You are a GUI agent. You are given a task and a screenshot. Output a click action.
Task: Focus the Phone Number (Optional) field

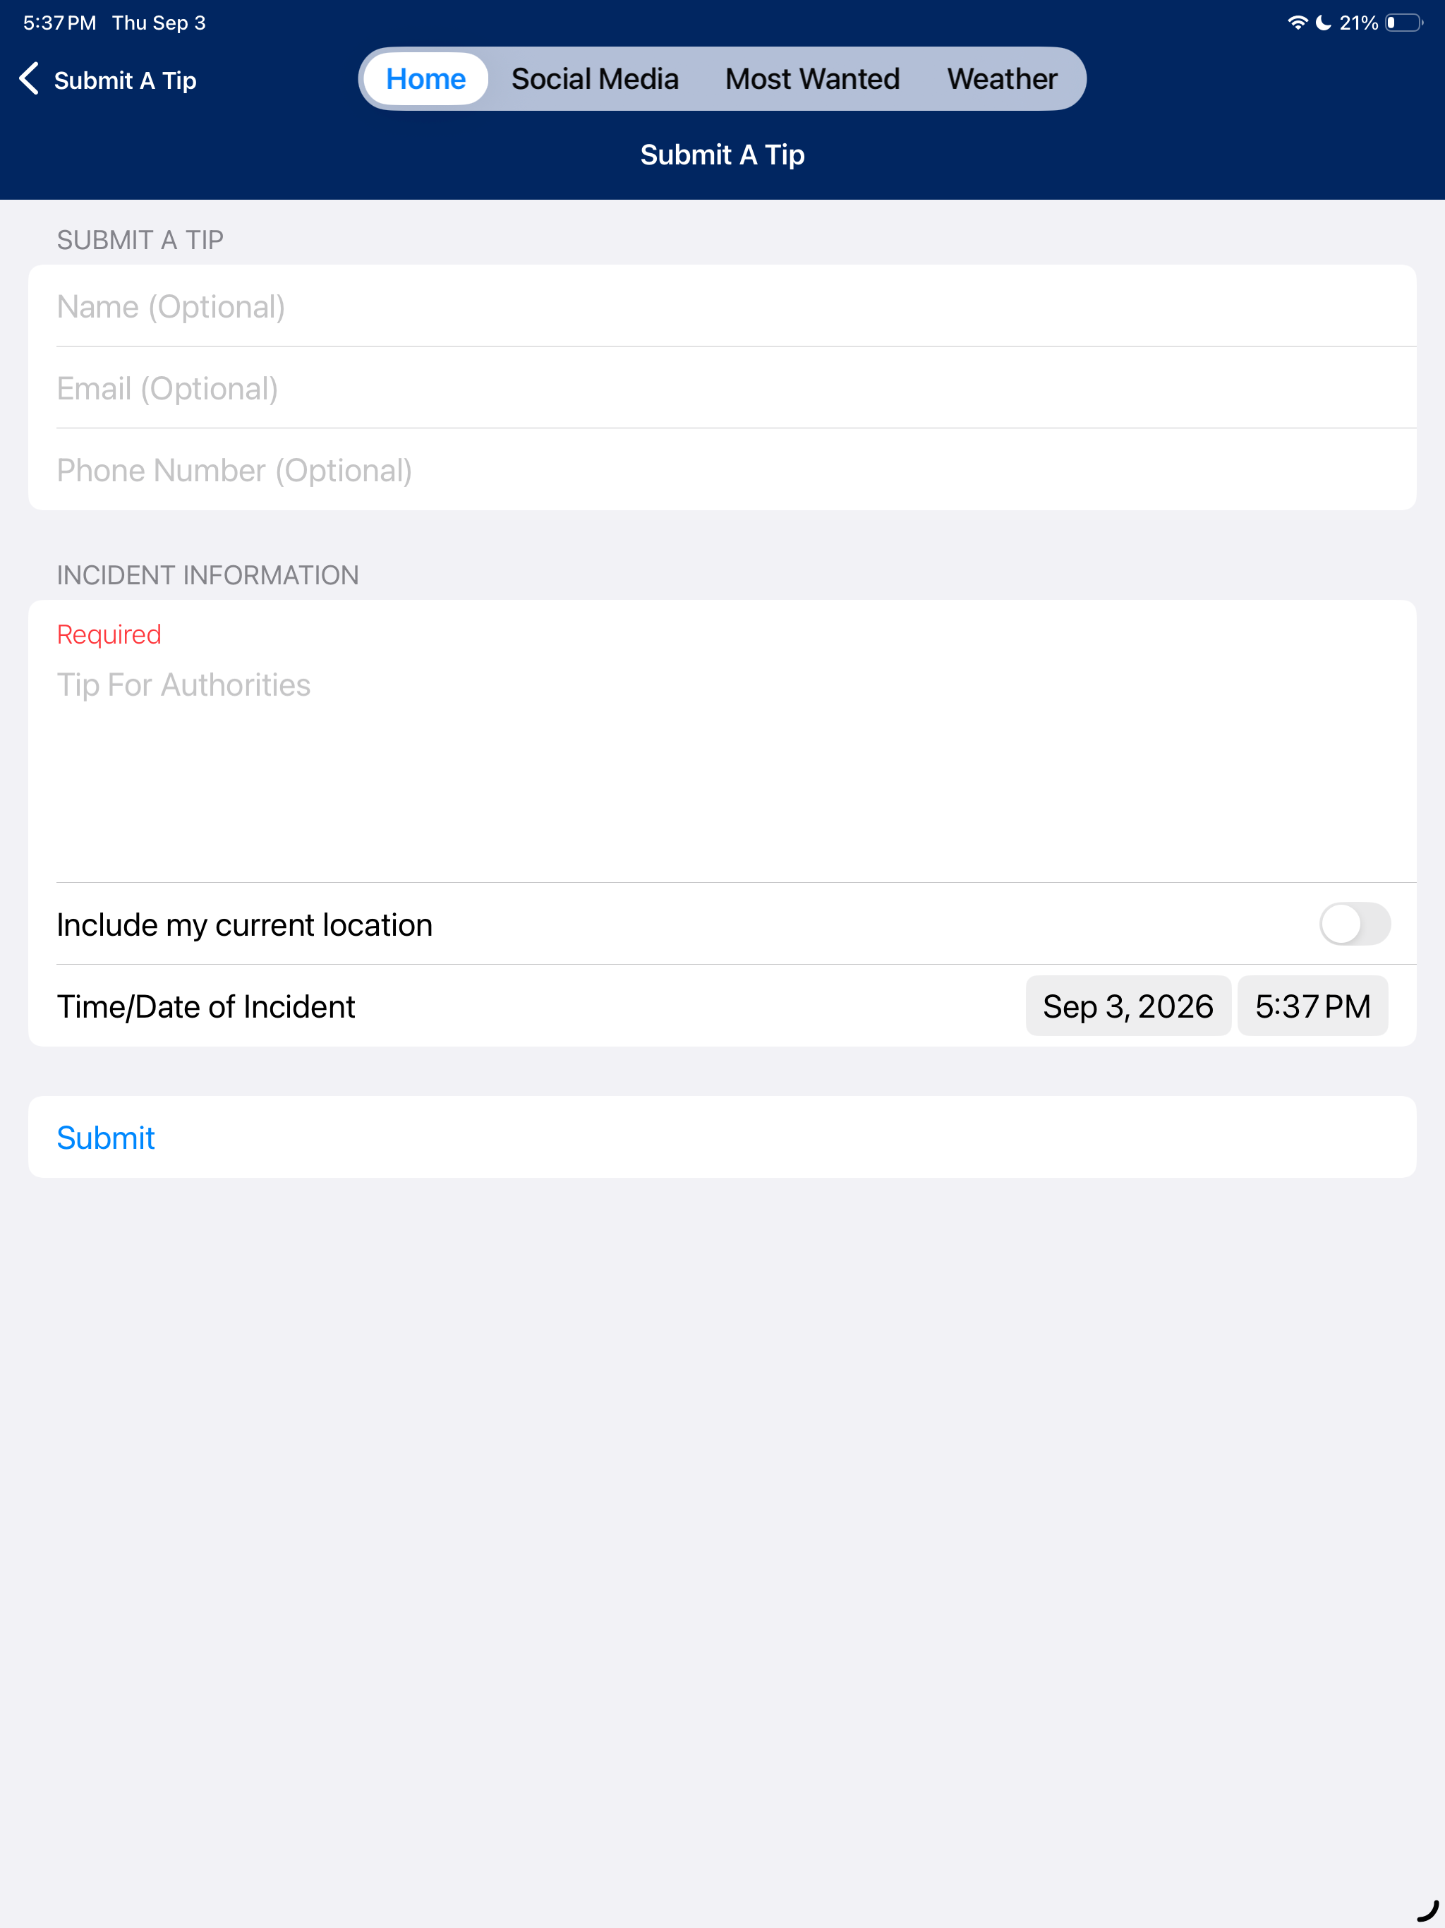[722, 470]
